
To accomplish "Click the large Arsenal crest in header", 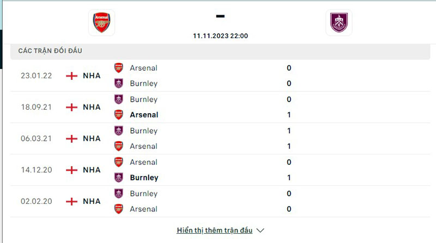I will 102,22.
